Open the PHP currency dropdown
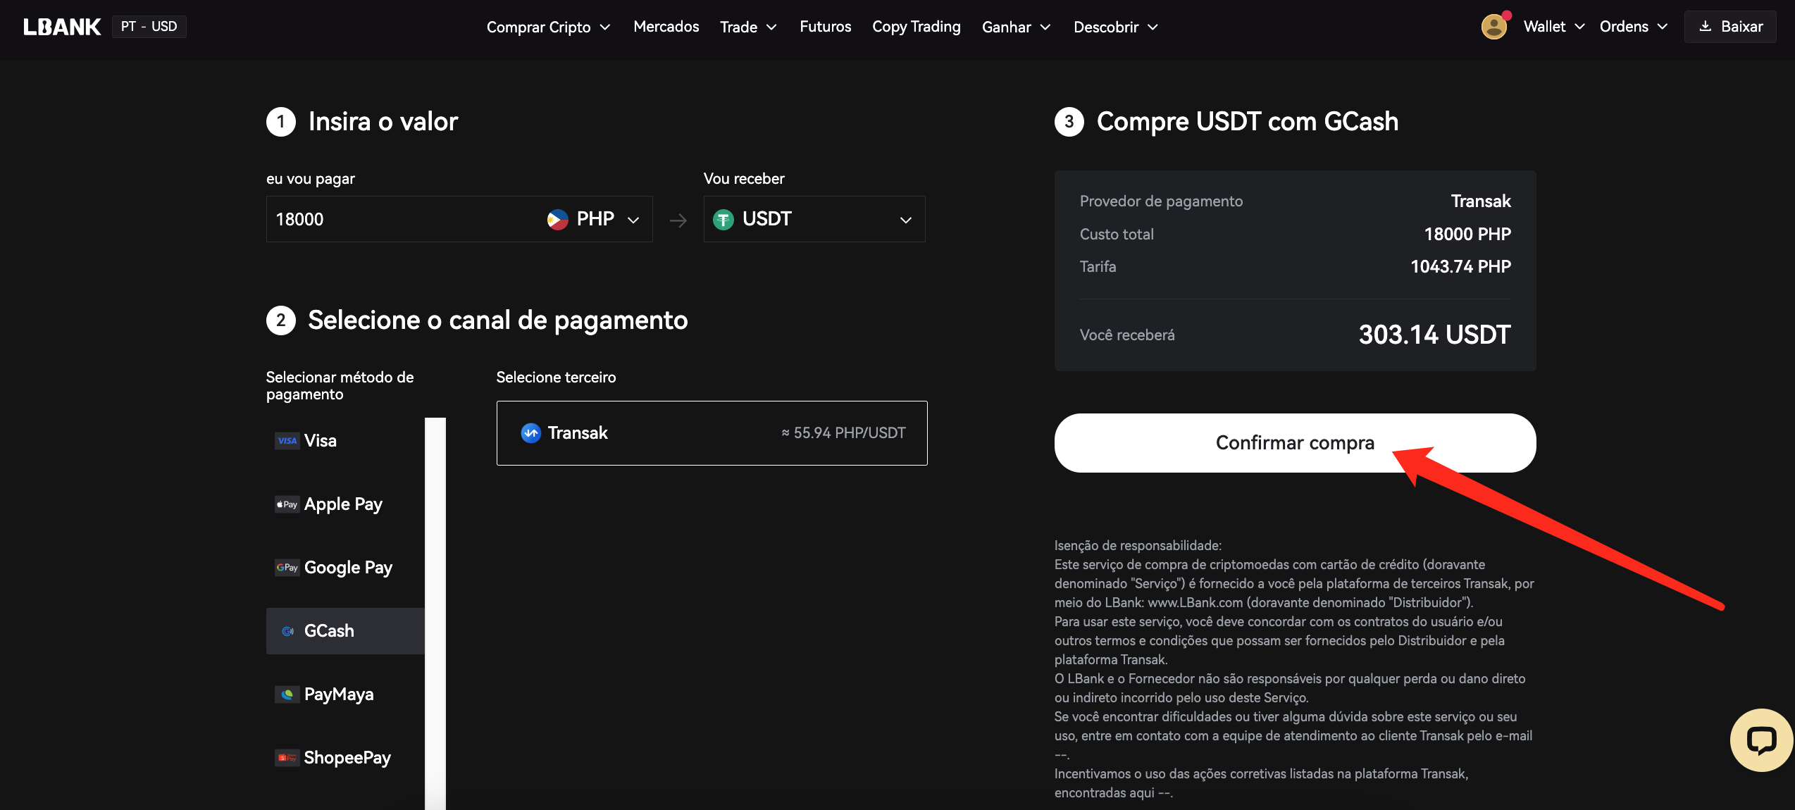This screenshot has height=810, width=1795. coord(594,219)
